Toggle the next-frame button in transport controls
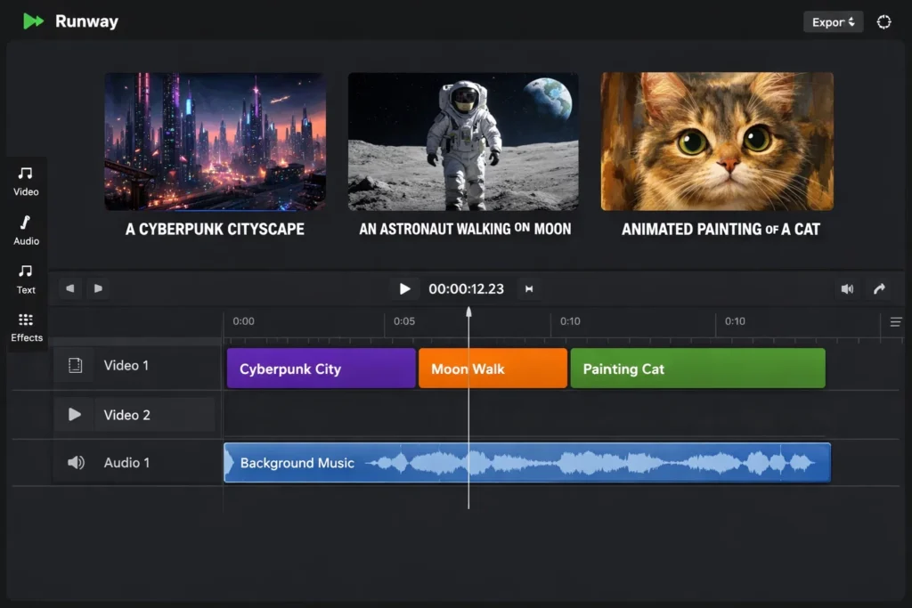This screenshot has width=912, height=608. (x=98, y=288)
